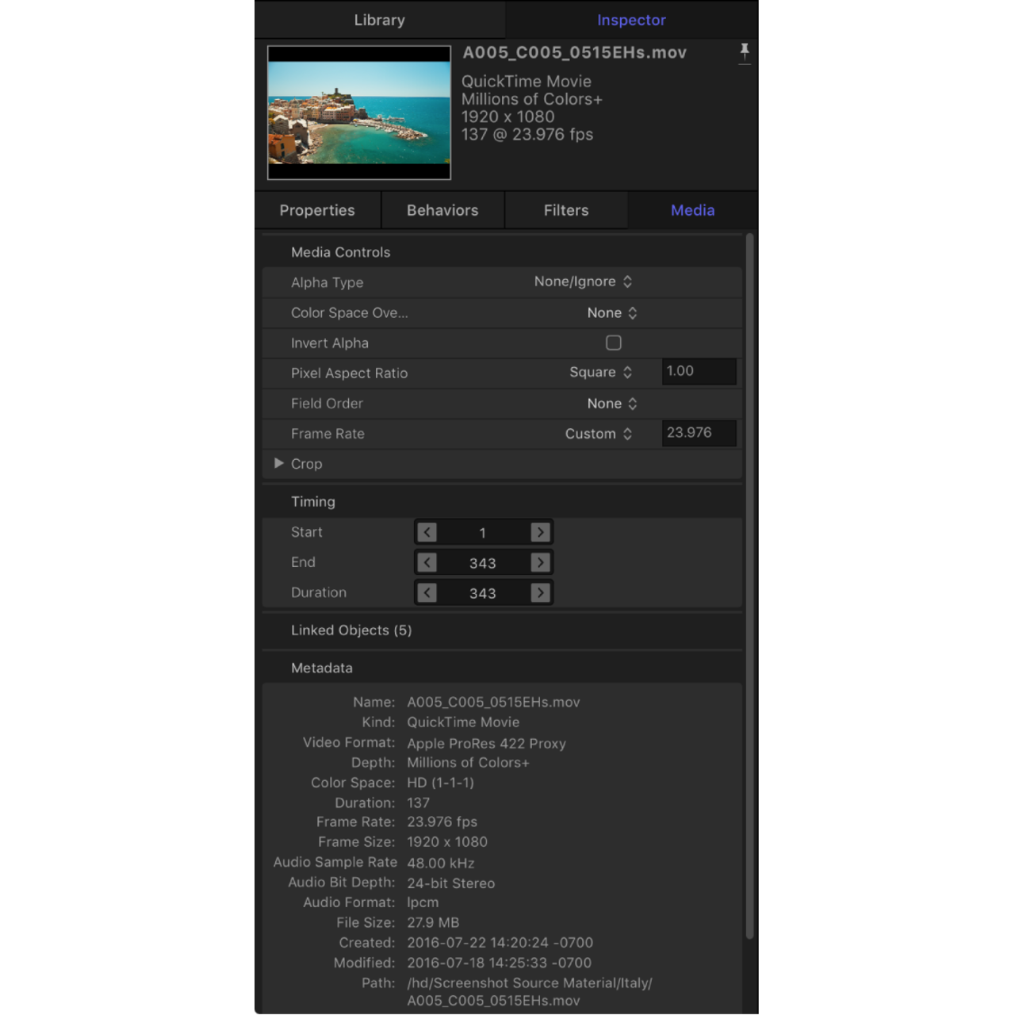Switch to the Properties tab

pyautogui.click(x=317, y=210)
